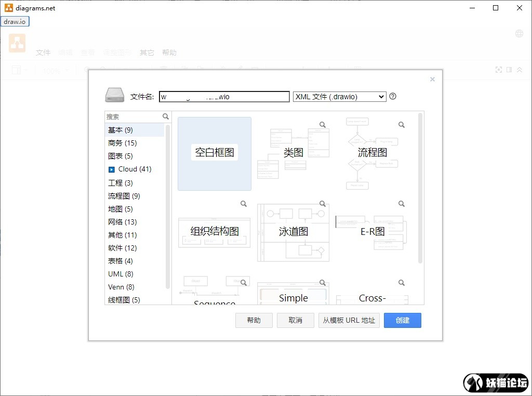
Task: Open the 其它 menu in the menu bar
Action: (147, 52)
